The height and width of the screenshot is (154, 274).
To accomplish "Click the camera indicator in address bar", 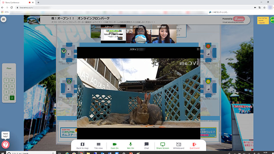I will point(255,7).
